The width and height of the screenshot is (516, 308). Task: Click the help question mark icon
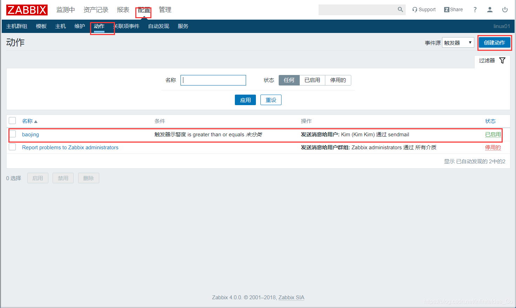(475, 10)
